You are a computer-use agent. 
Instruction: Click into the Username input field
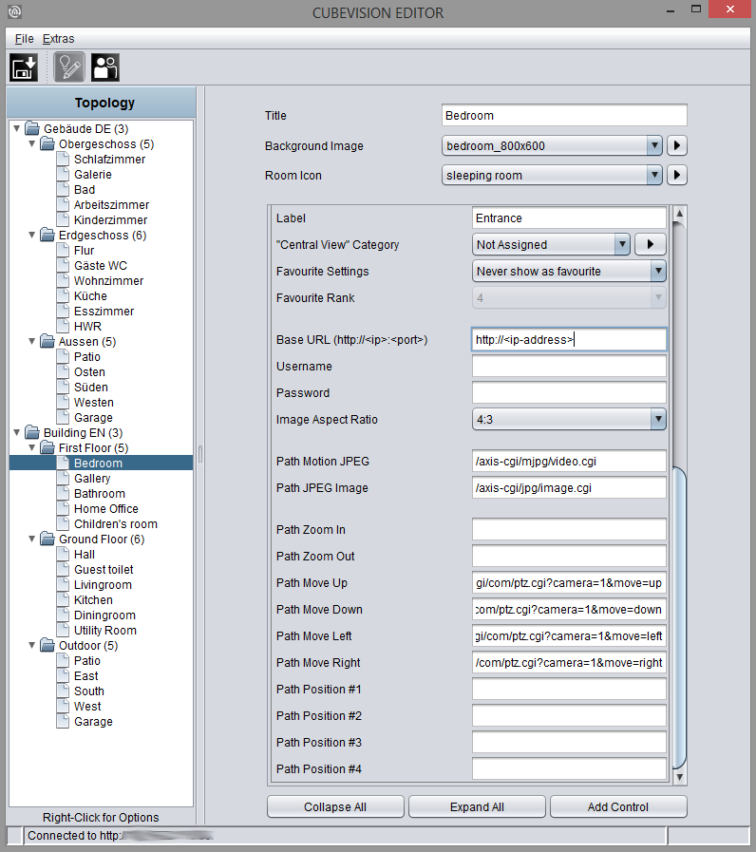[x=569, y=367]
